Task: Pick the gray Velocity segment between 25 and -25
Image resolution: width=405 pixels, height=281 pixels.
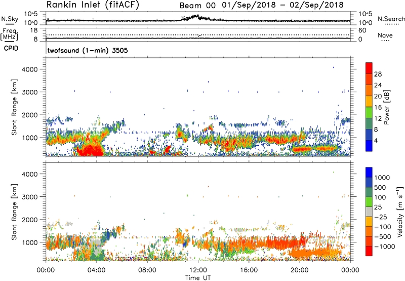Action: (369, 212)
